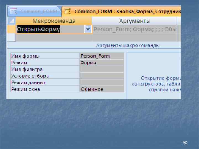Click the macro scroll icon on the tab
The width and height of the screenshot is (199, 149).
[67, 12]
